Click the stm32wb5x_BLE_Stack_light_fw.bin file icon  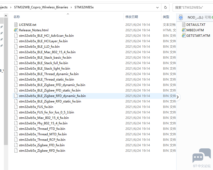click(16, 68)
